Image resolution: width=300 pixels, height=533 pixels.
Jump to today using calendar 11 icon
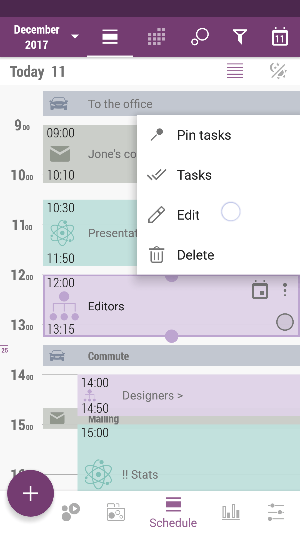pyautogui.click(x=280, y=37)
